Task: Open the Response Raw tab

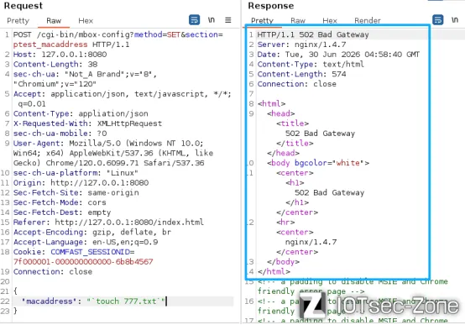Action: [298, 21]
